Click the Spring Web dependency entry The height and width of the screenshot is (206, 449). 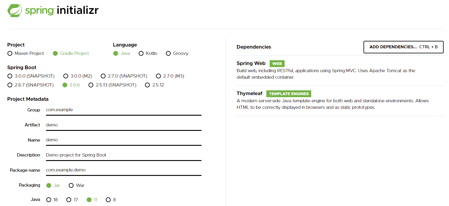click(x=251, y=63)
